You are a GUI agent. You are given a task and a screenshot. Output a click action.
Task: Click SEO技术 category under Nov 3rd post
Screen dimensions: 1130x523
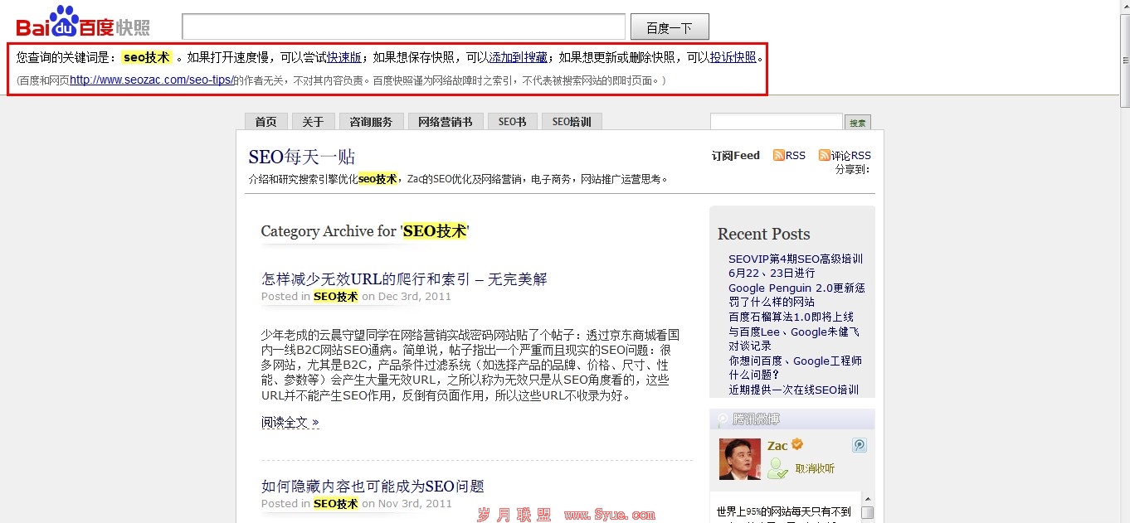click(x=336, y=503)
